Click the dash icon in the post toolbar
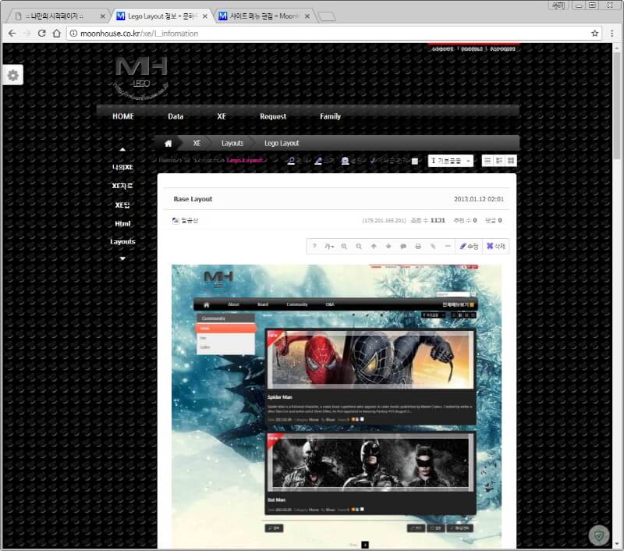Image resolution: width=624 pixels, height=551 pixels. coord(448,247)
